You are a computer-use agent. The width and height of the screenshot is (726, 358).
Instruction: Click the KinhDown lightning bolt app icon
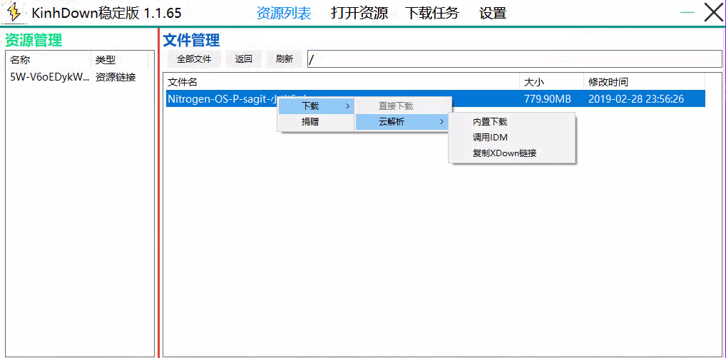tap(15, 13)
